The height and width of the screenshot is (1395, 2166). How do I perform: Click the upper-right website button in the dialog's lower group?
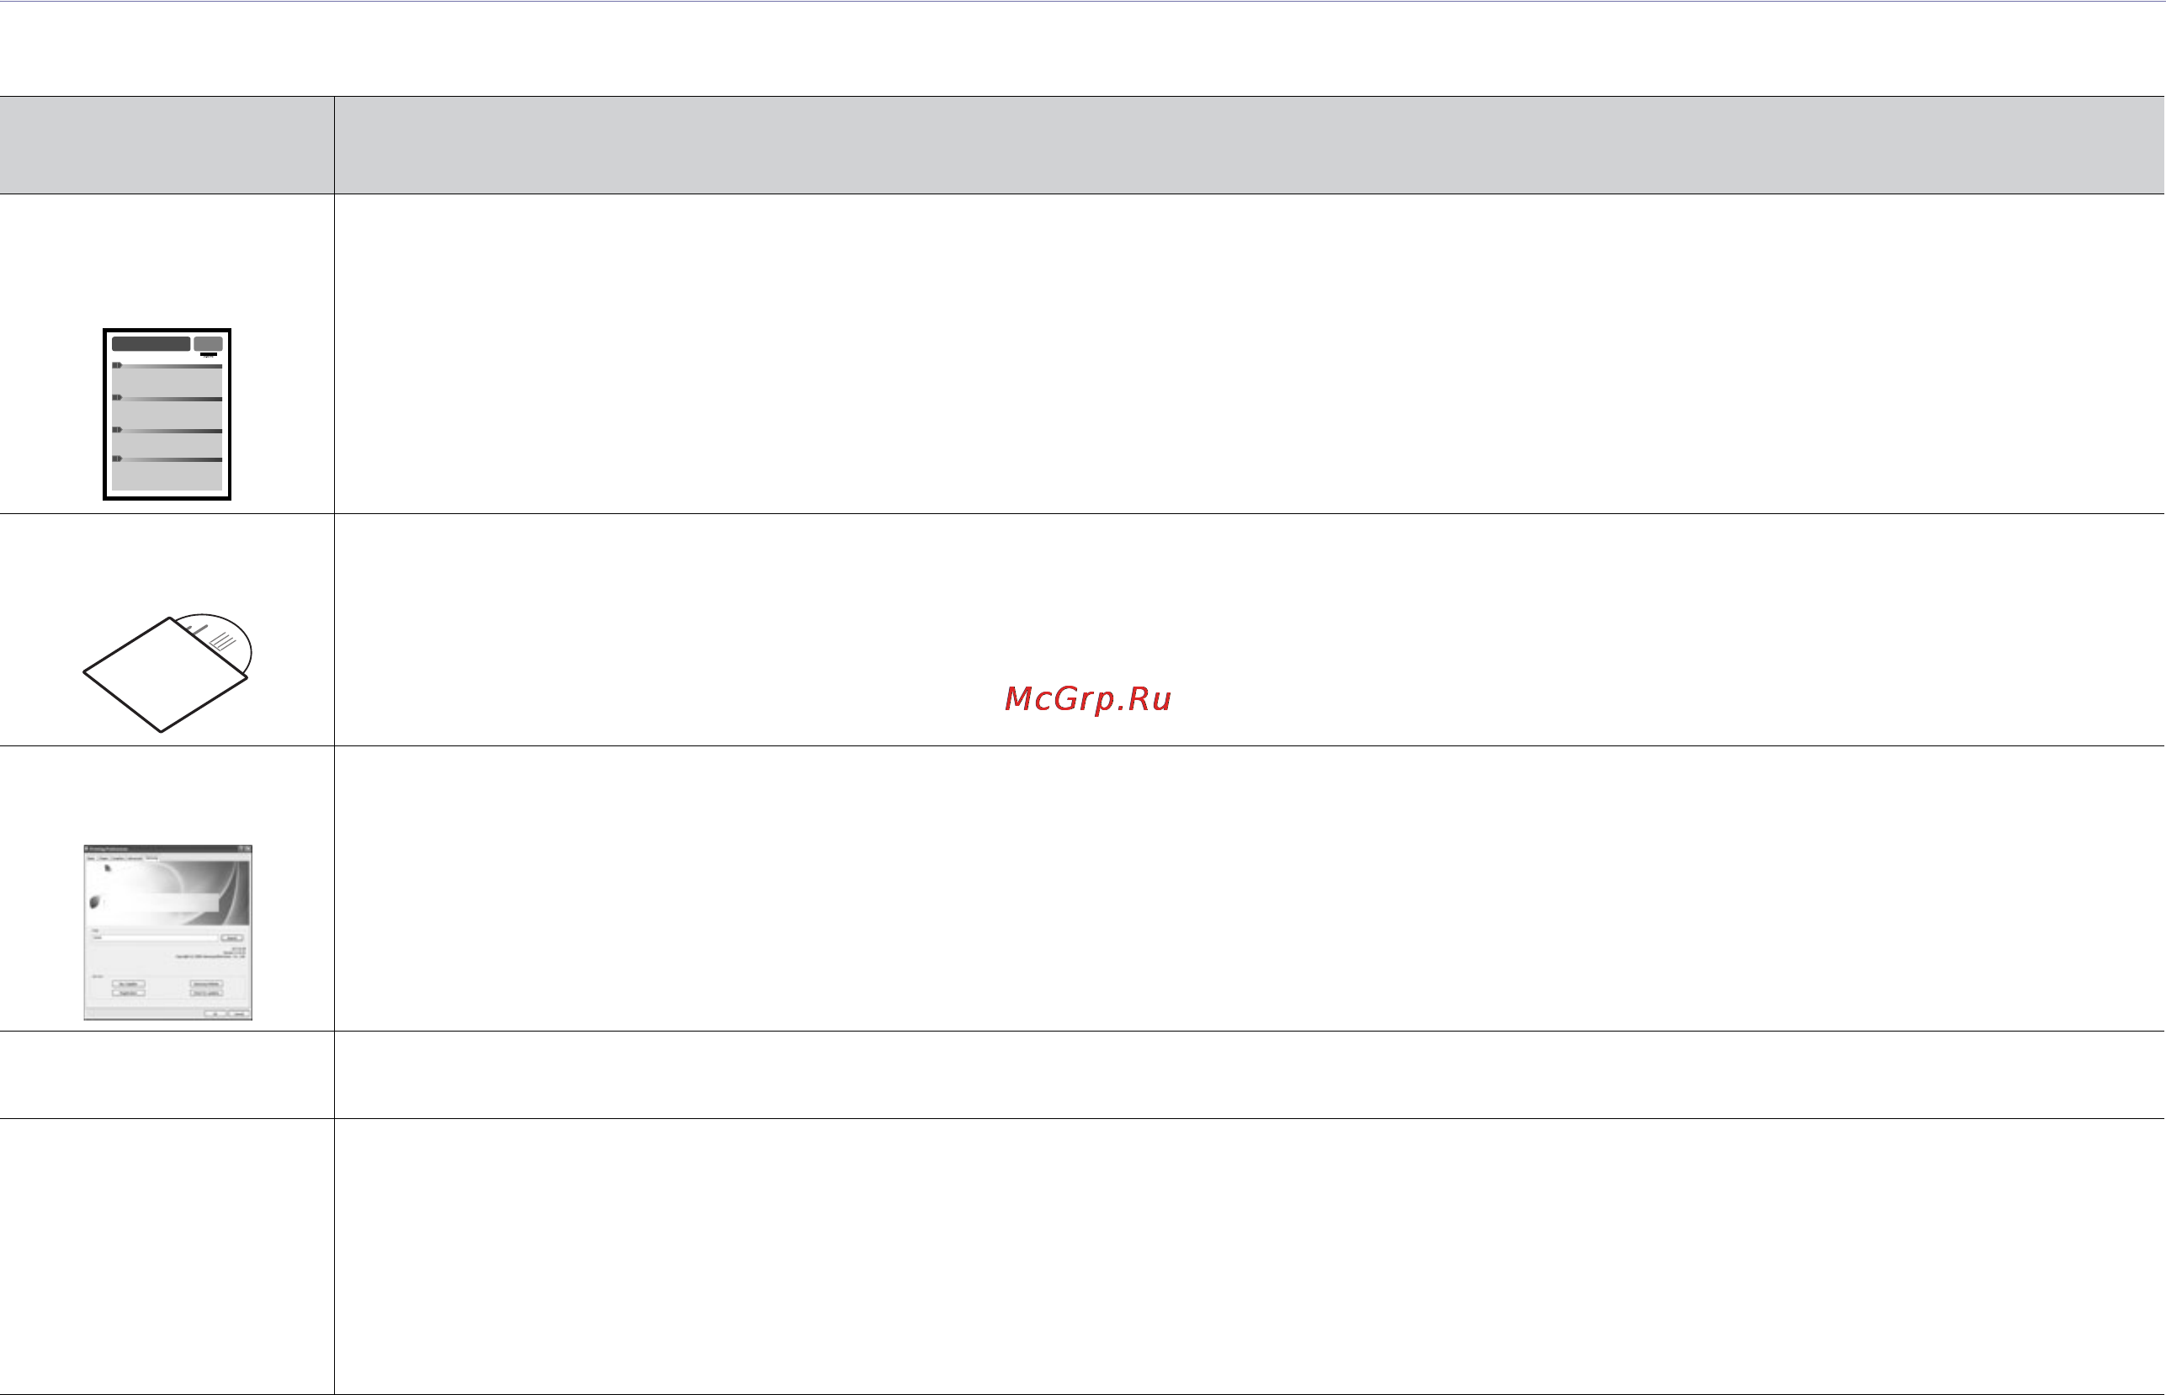(x=206, y=984)
